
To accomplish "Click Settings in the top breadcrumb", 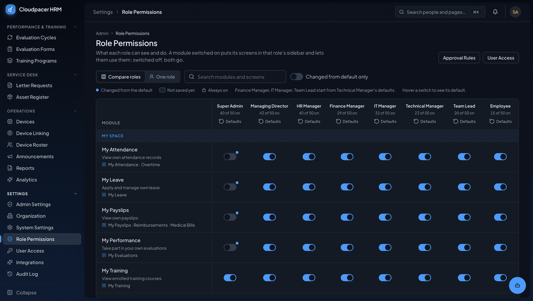I will [103, 12].
